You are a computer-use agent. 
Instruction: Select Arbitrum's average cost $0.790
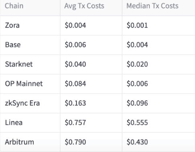(75, 142)
